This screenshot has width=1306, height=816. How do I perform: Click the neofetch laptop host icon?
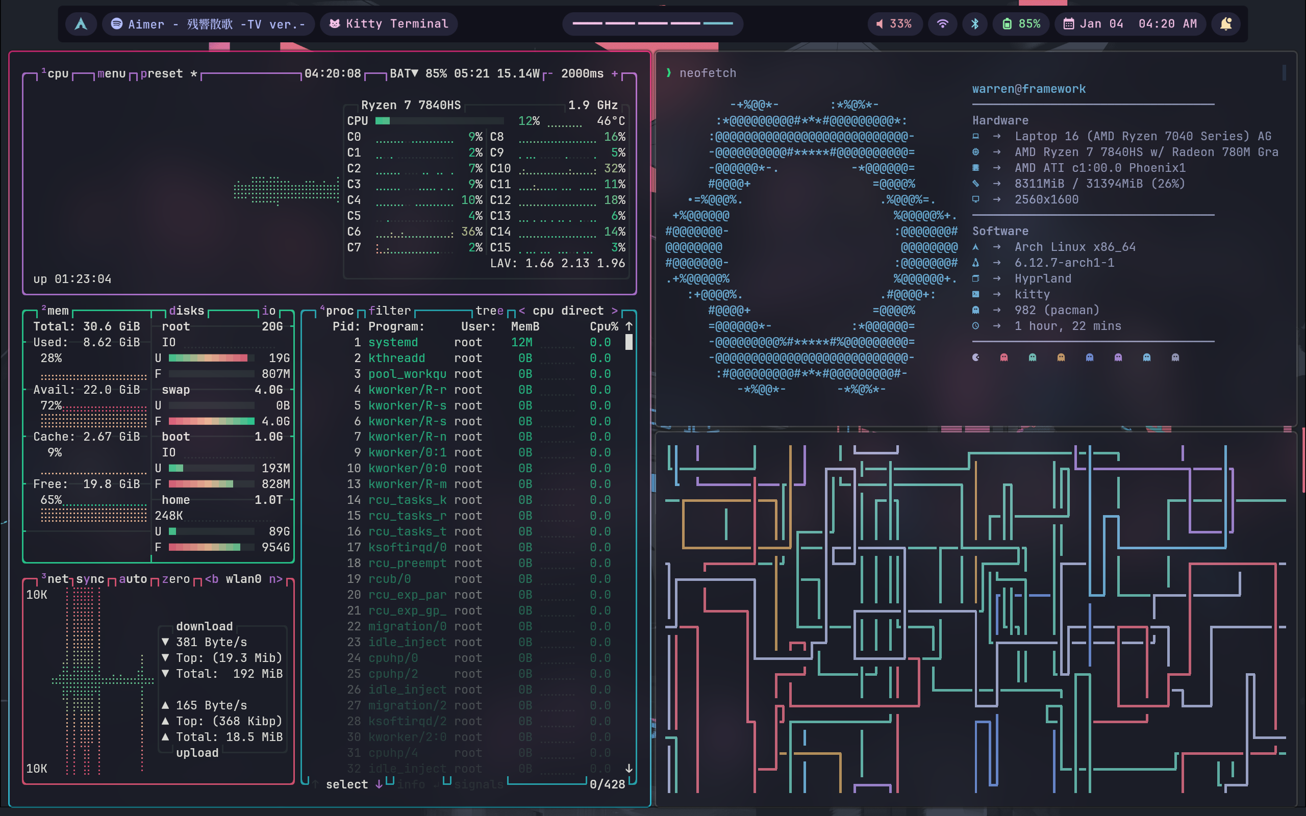click(x=976, y=137)
